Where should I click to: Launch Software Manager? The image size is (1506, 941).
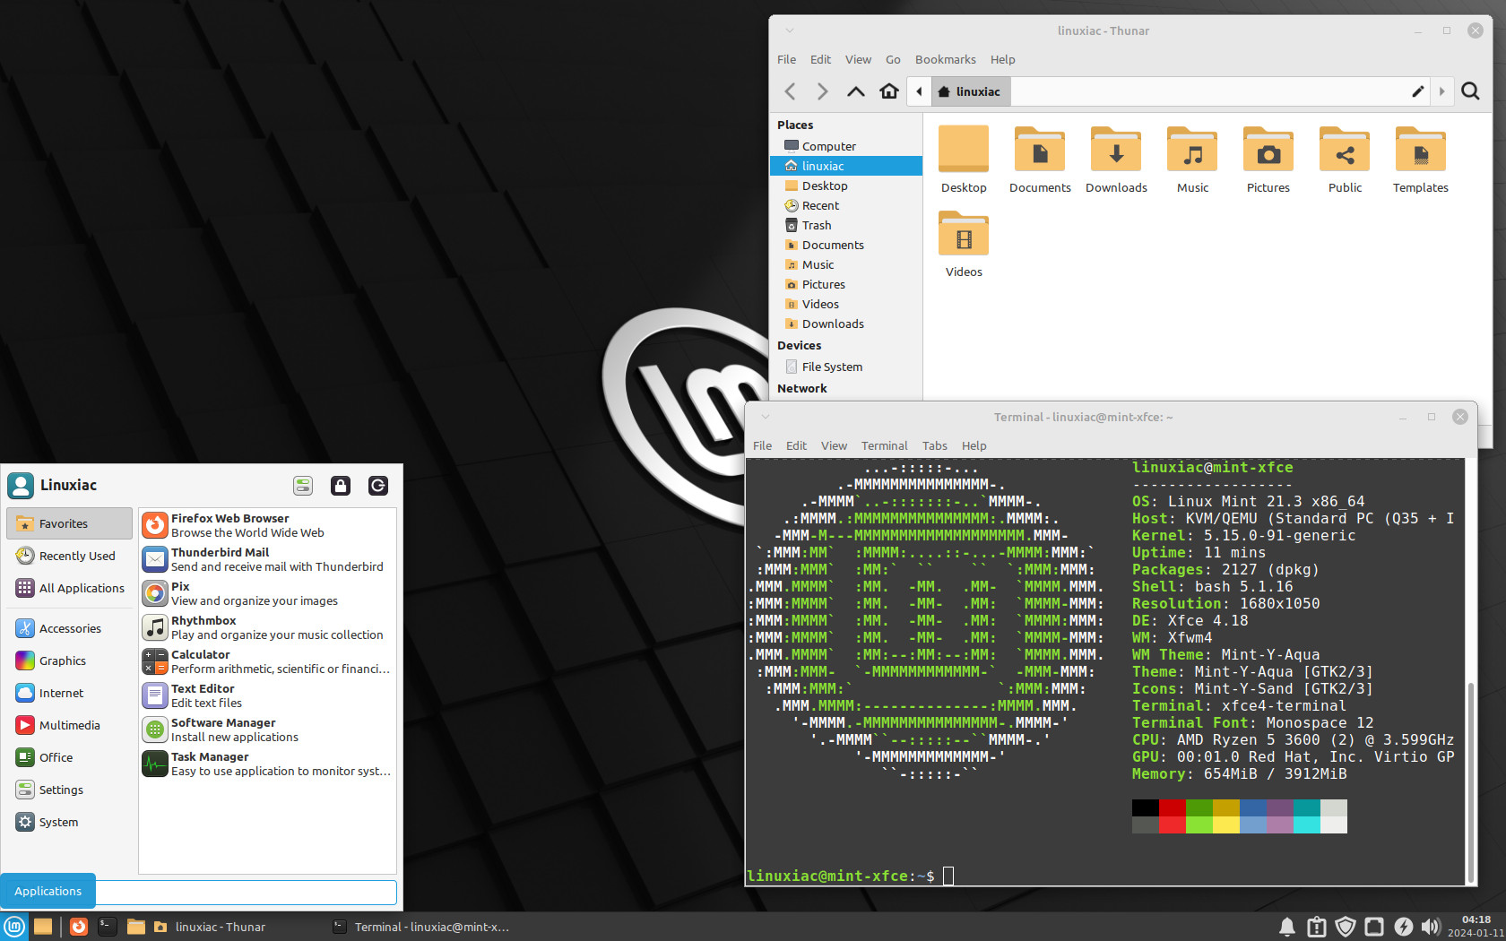pos(267,729)
